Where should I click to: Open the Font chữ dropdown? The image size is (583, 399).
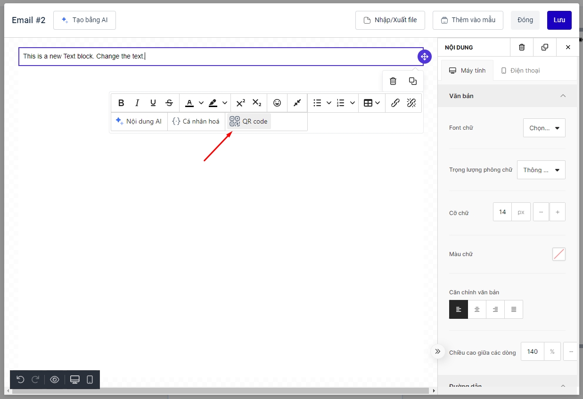coord(544,128)
